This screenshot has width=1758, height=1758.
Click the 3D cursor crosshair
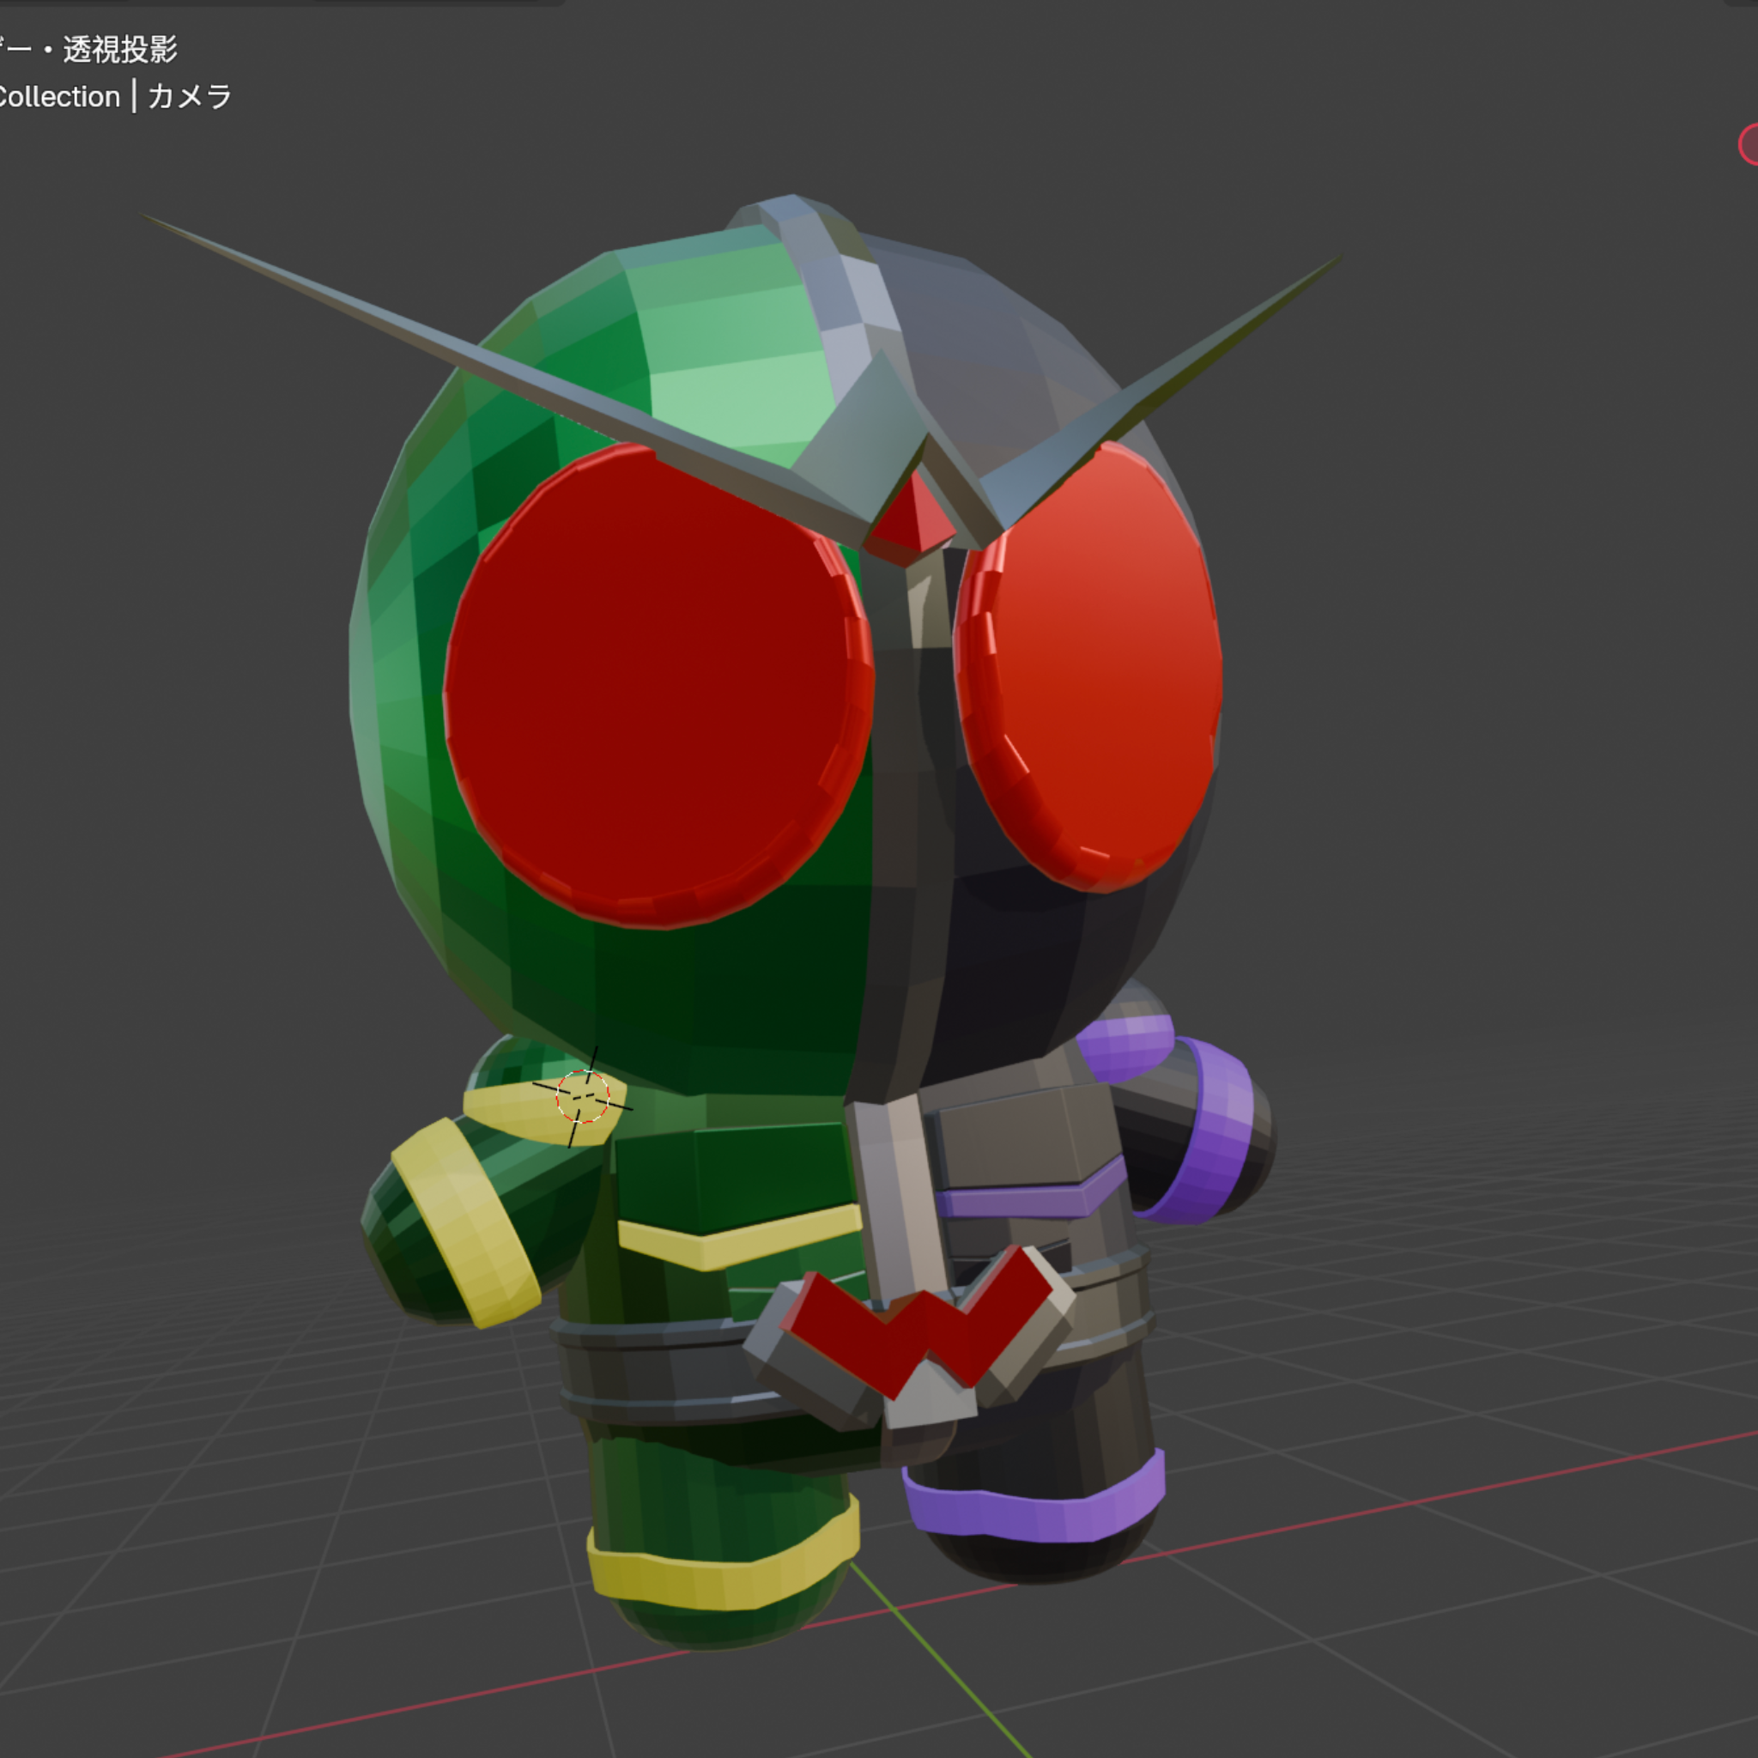[582, 1096]
